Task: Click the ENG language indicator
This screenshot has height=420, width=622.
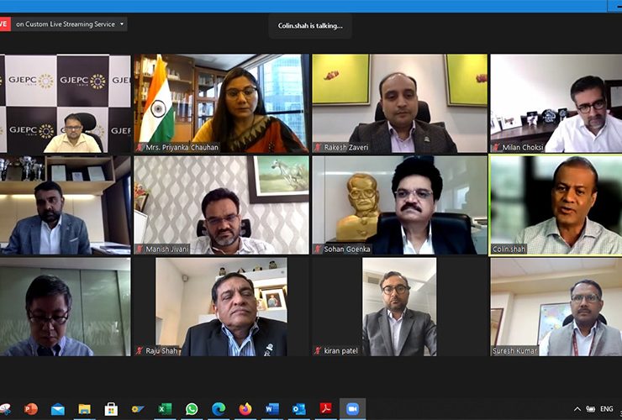Action: point(606,409)
